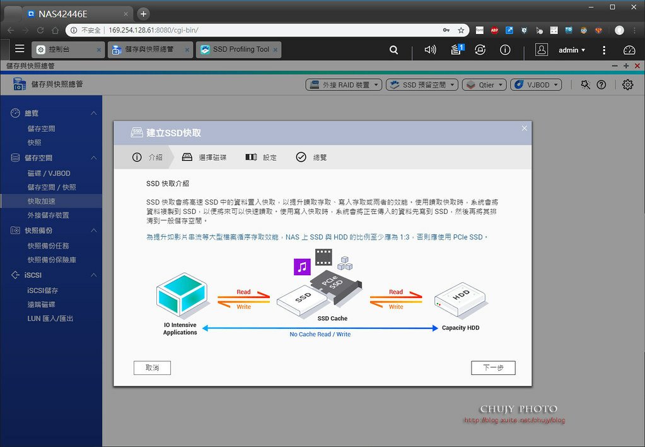The width and height of the screenshot is (645, 447).
Task: Collapse the 儲存空間 sidebar section
Action: [x=94, y=158]
